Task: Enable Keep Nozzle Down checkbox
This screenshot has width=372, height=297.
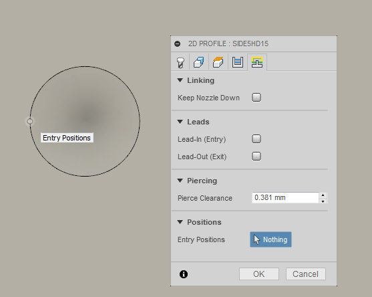Action: (256, 98)
